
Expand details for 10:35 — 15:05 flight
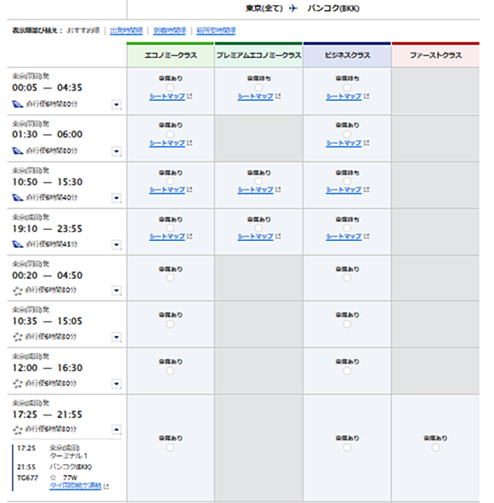(x=116, y=337)
